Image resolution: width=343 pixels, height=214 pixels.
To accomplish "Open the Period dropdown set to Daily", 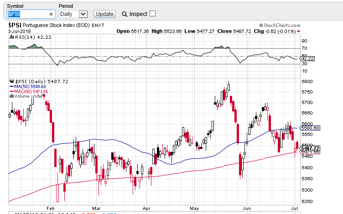I will point(73,14).
